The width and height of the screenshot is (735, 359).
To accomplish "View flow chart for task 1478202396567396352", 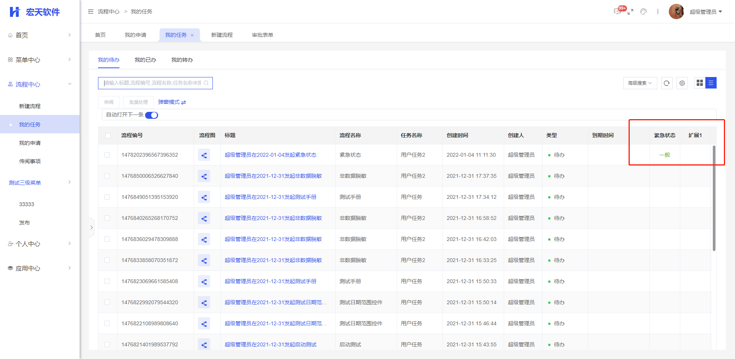I will pos(204,155).
